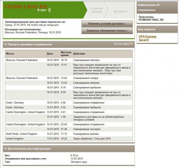The image size is (179, 168).
Task: Collapse the "Дополнительная информация" section
Action: (5, 149)
